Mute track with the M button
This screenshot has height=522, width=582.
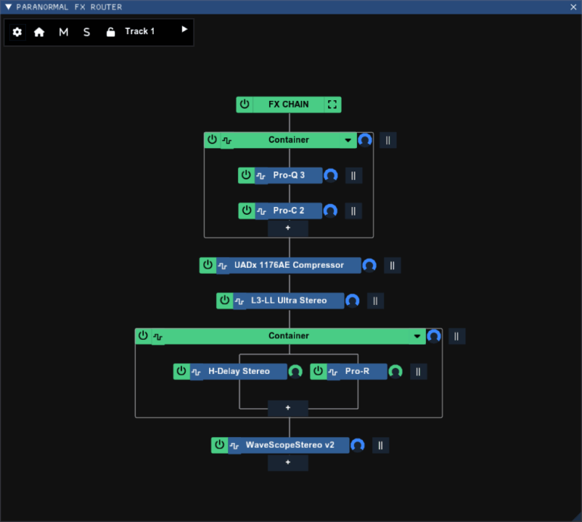point(64,33)
